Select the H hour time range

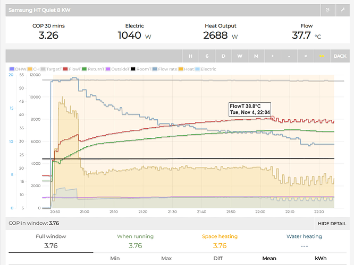coord(190,56)
